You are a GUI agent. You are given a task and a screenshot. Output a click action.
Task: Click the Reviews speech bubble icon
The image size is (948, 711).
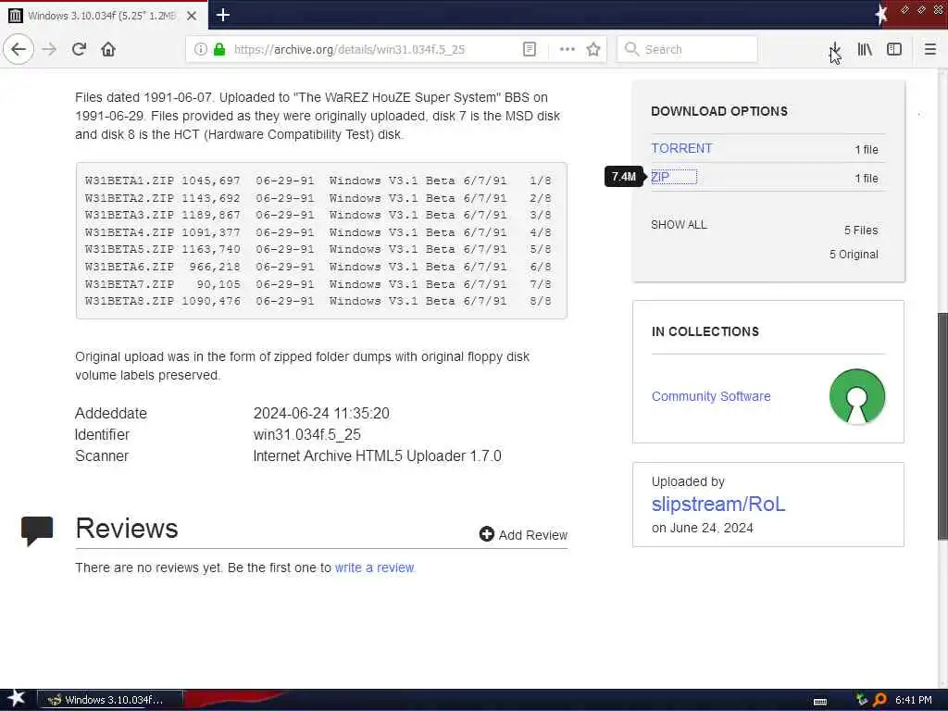click(x=37, y=530)
